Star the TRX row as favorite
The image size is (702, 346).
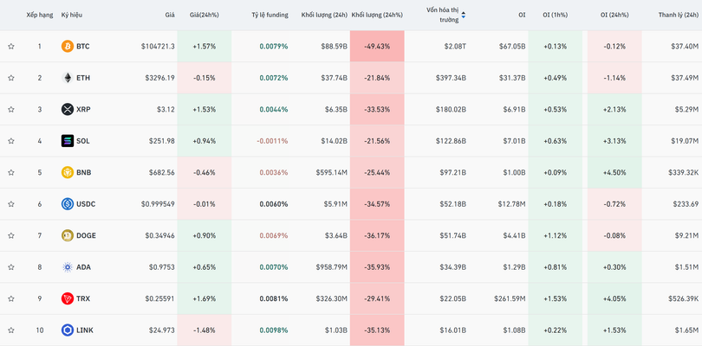click(11, 298)
